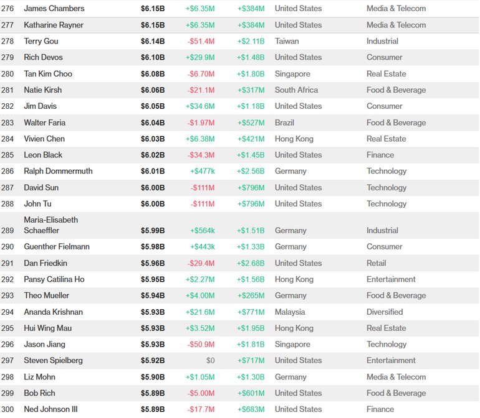Click Pansy Catilina Ho's name
Screen dimensions: 480x418
coord(54,279)
